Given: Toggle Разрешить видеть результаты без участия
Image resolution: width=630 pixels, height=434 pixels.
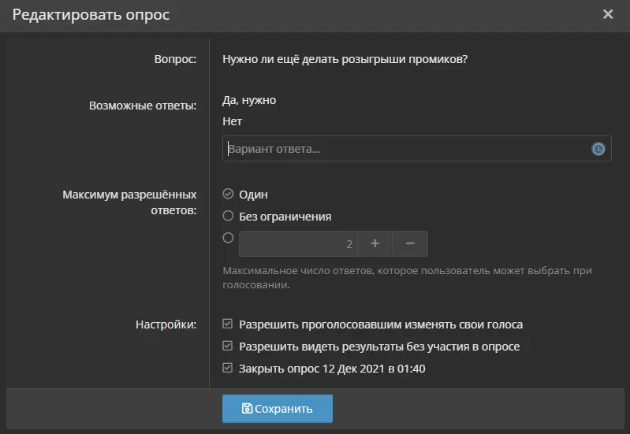Looking at the screenshot, I should 227,346.
